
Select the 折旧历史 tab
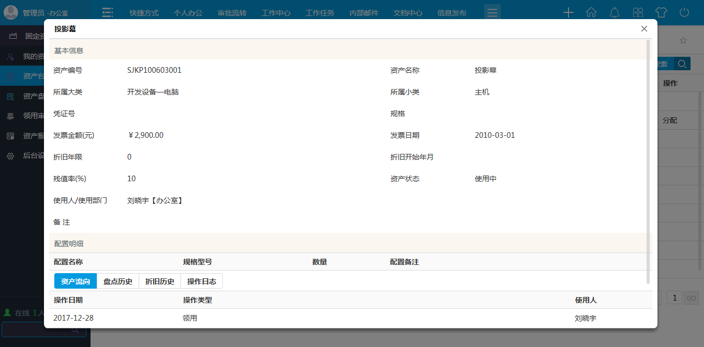coord(160,281)
